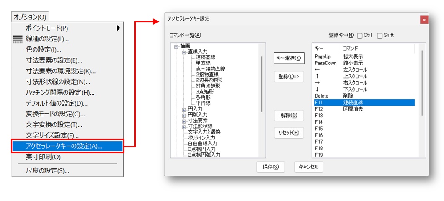
Task: Open the オプション(O) menu
Action: [x=30, y=17]
